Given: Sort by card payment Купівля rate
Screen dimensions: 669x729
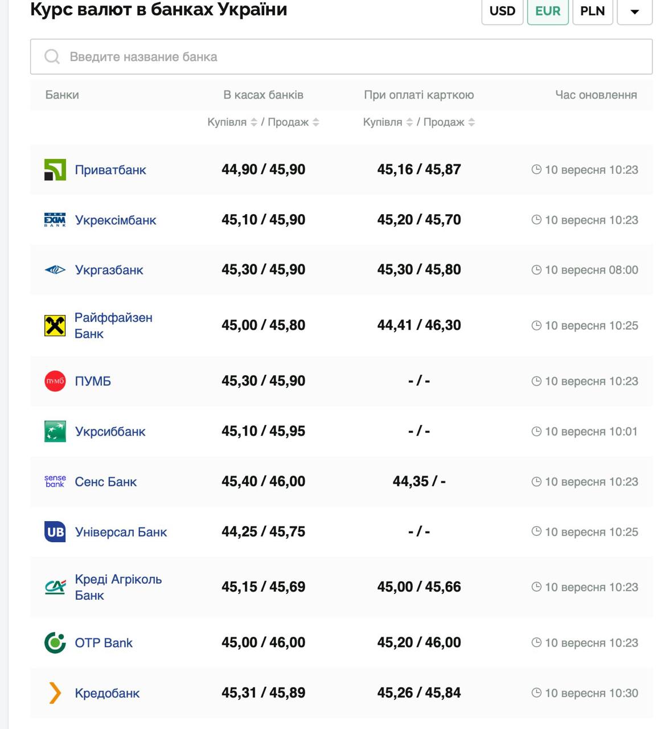Looking at the screenshot, I should (x=409, y=122).
